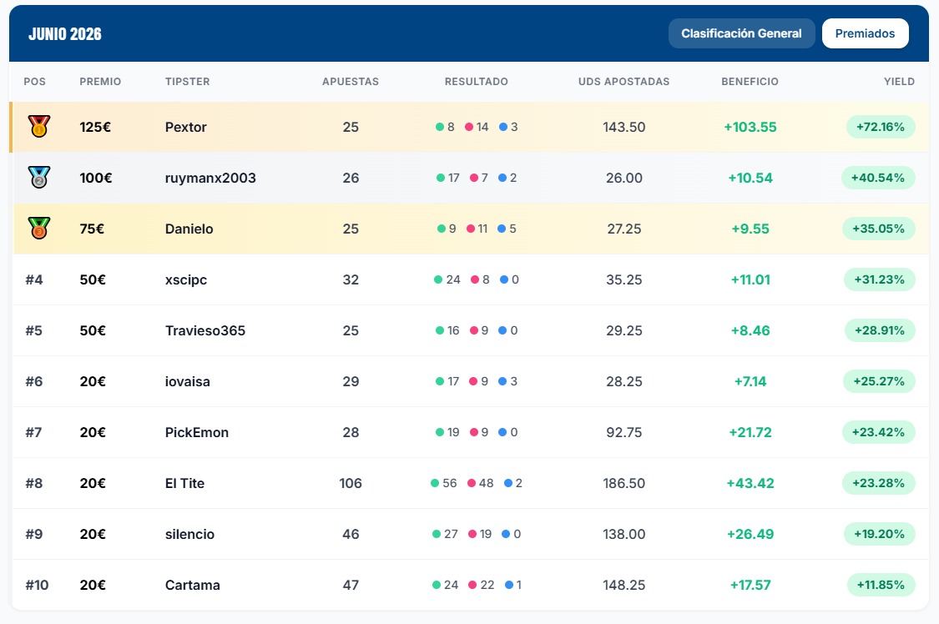
Task: Click the red dot losses count 22 for Cartama
Action: point(482,585)
